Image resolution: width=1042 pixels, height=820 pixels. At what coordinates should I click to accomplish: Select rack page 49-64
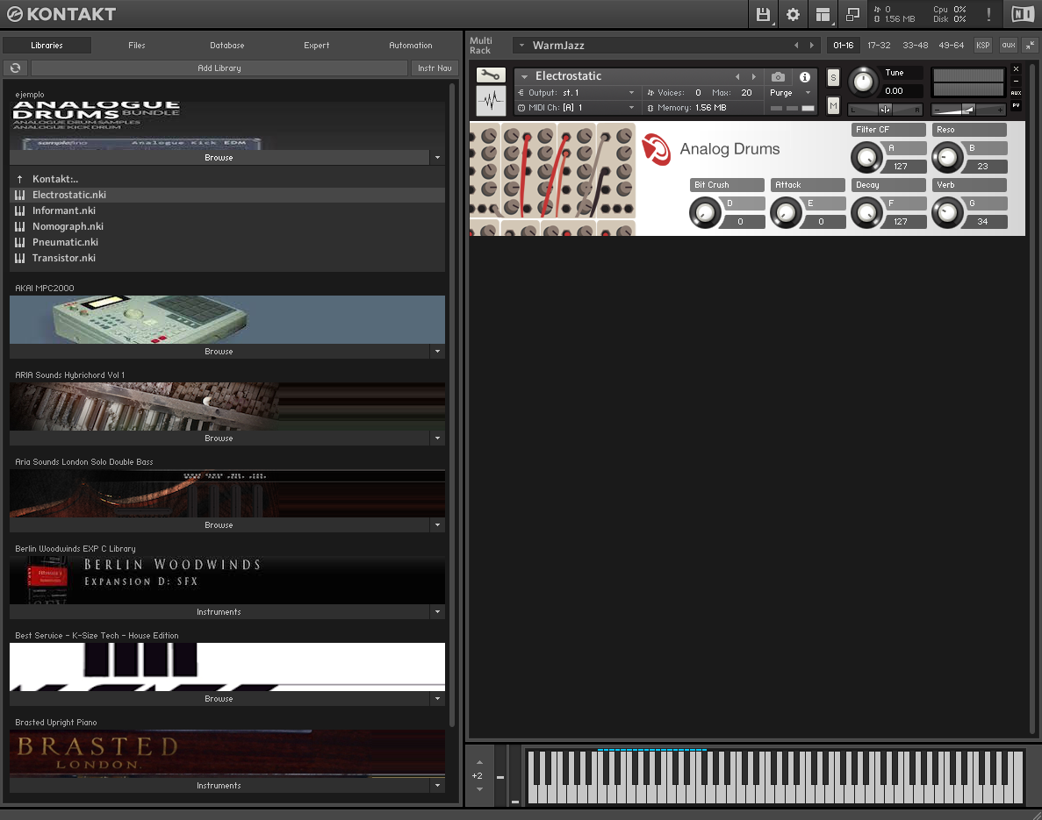pos(951,45)
